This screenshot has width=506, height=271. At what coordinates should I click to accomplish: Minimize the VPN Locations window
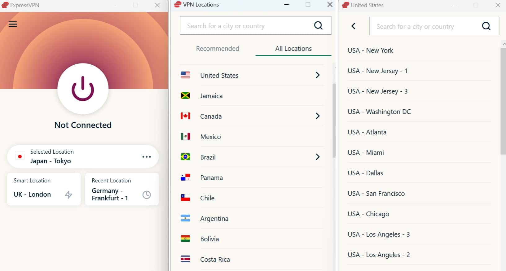pyautogui.click(x=287, y=5)
